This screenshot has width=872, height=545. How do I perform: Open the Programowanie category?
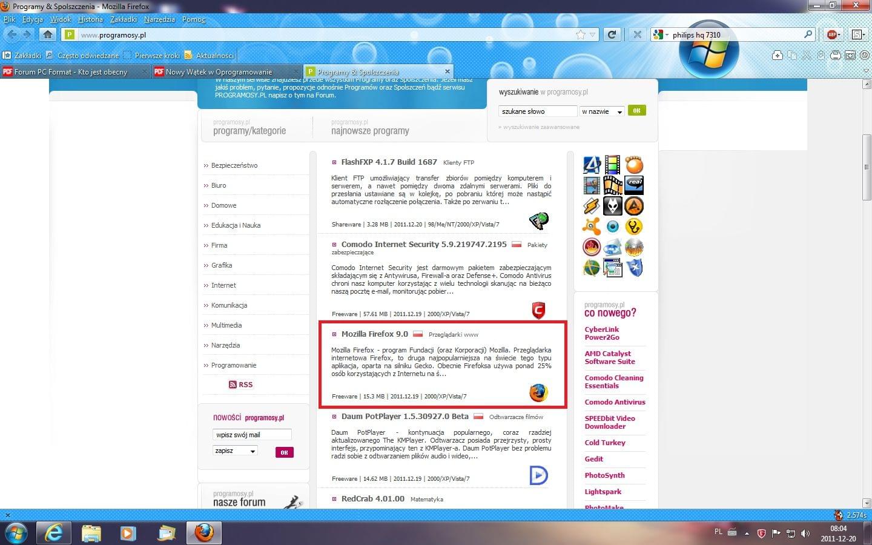234,365
